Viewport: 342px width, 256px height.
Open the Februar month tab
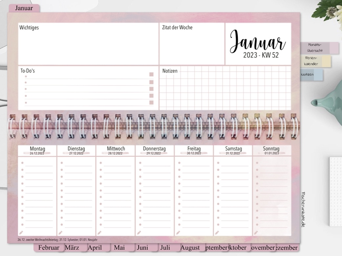point(49,248)
